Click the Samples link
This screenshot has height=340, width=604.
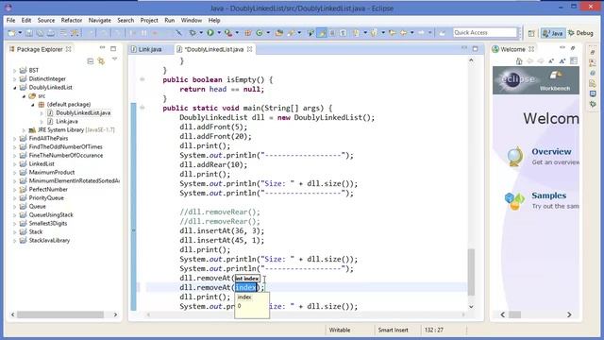[548, 195]
